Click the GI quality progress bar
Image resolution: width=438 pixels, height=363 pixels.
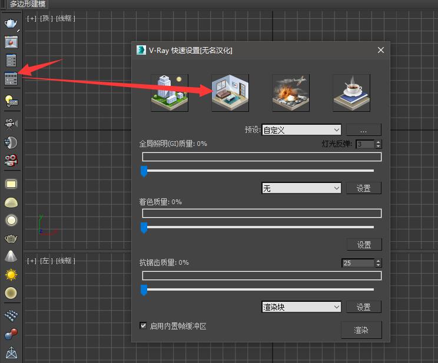[262, 156]
